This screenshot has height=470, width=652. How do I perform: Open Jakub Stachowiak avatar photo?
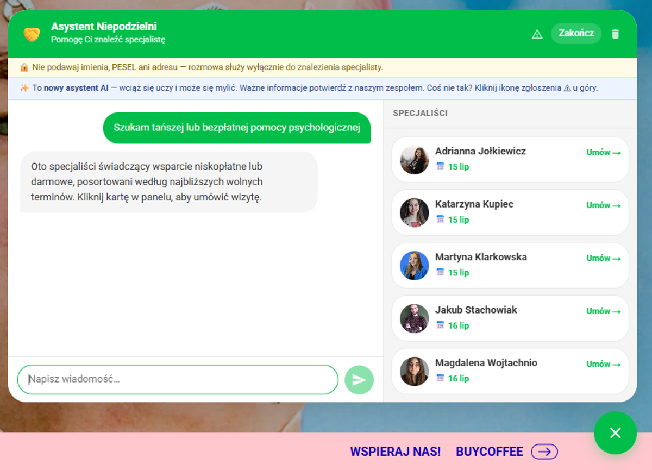click(x=415, y=318)
